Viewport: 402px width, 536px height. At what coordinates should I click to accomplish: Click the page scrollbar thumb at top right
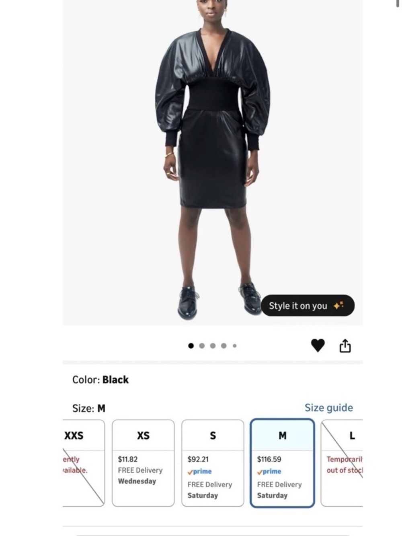398,4
